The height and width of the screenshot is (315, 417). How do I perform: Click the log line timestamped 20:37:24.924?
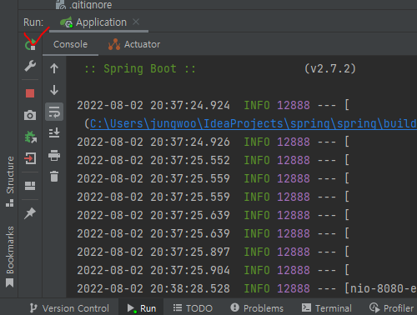(x=213, y=106)
